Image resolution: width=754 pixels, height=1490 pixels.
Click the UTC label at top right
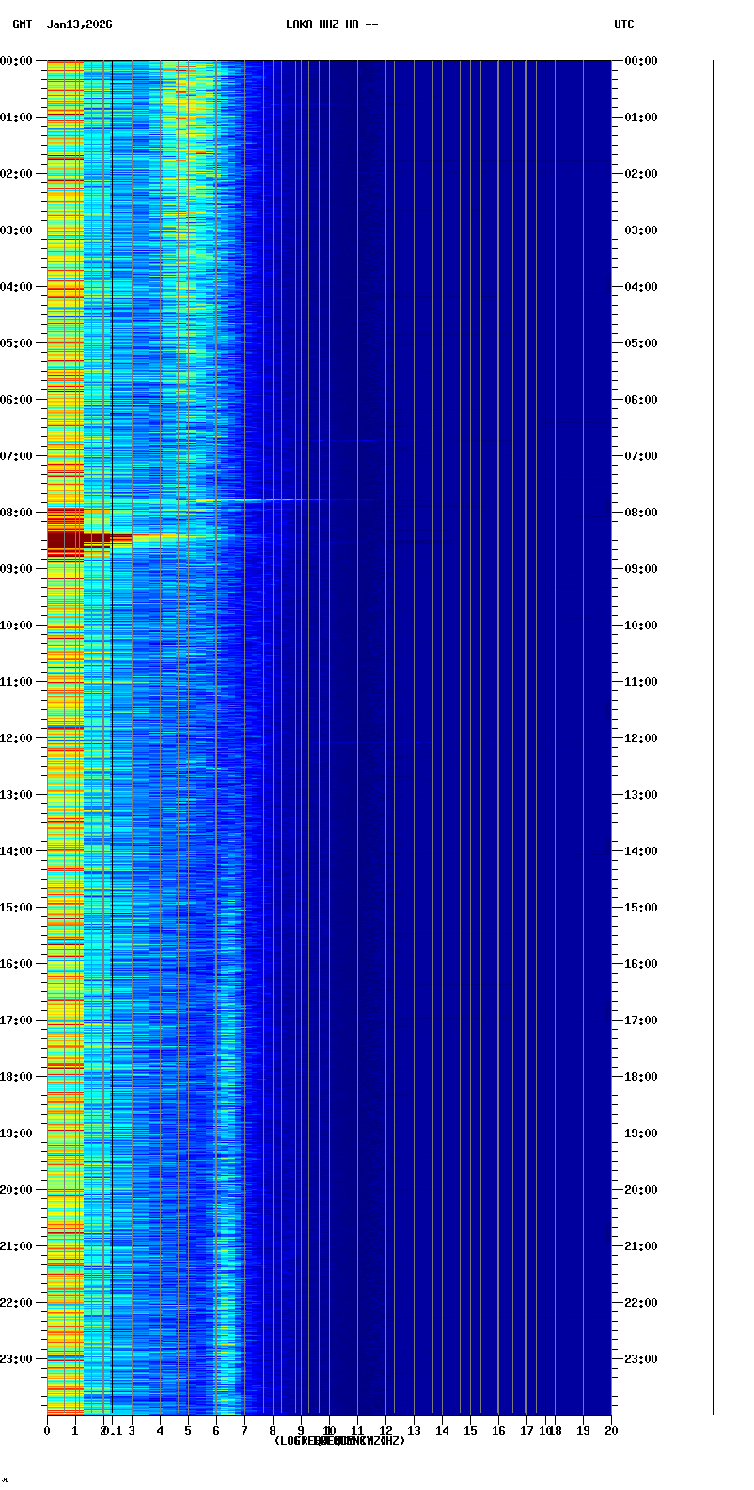tap(624, 24)
